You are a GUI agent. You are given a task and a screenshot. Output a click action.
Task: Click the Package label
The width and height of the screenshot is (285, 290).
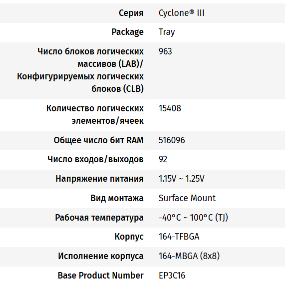pyautogui.click(x=128, y=32)
